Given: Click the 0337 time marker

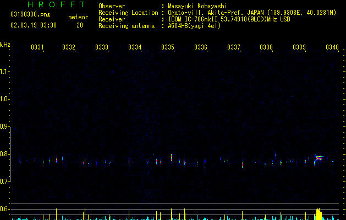Looking at the screenshot, I should pos(234,47).
